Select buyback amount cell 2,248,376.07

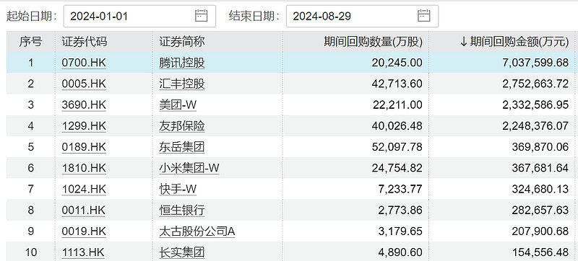(x=535, y=126)
